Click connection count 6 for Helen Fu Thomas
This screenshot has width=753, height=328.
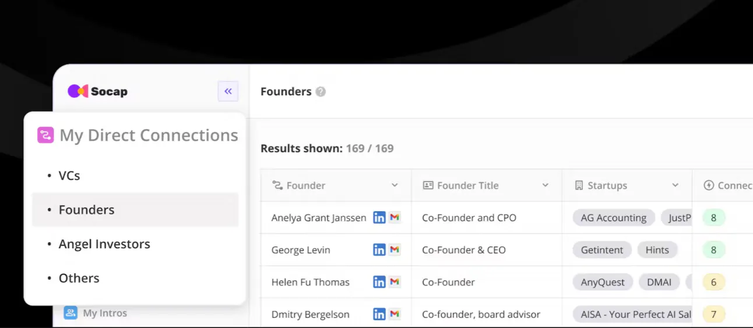tap(714, 282)
